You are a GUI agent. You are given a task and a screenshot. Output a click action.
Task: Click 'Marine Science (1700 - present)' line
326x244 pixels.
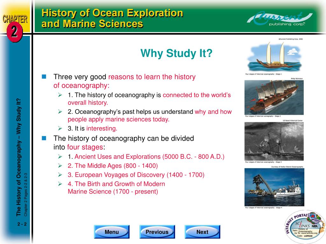click(x=113, y=192)
